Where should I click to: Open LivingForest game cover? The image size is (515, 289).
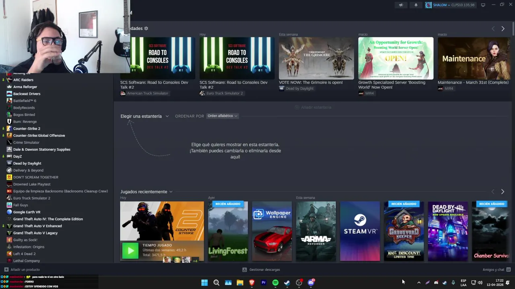(228, 231)
